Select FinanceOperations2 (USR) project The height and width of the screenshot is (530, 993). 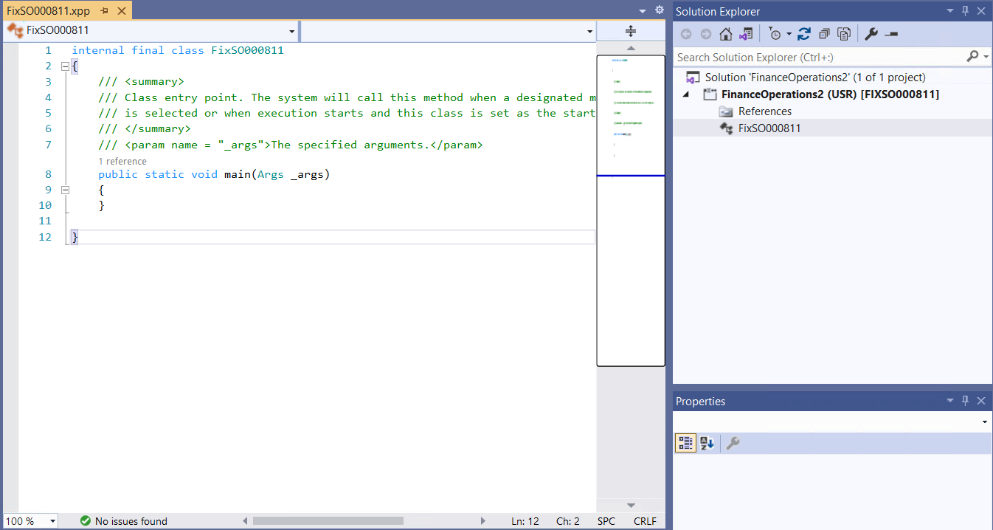pyautogui.click(x=830, y=94)
